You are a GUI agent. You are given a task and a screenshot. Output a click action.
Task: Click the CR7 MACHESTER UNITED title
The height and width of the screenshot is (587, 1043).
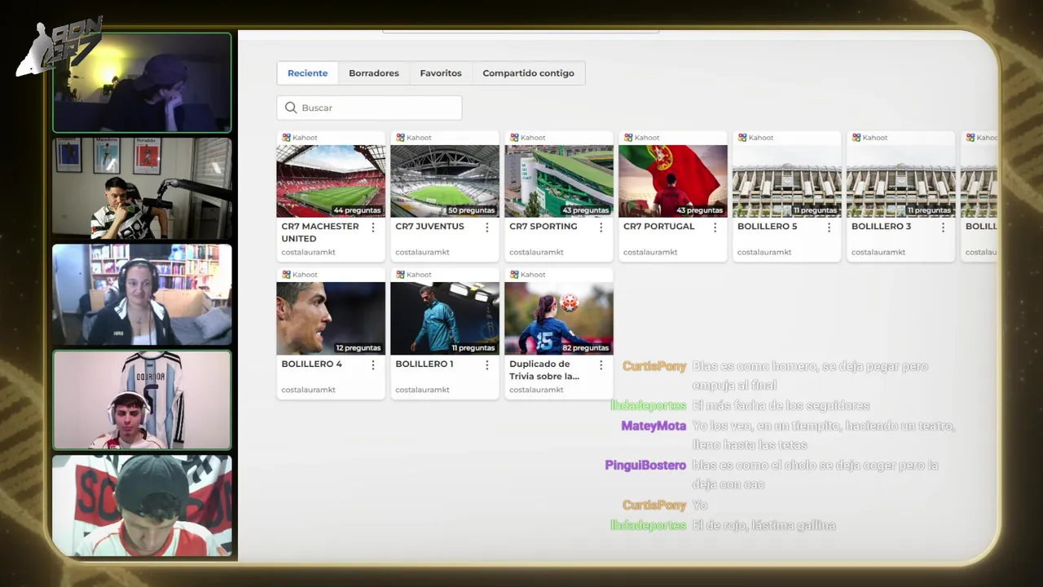320,232
